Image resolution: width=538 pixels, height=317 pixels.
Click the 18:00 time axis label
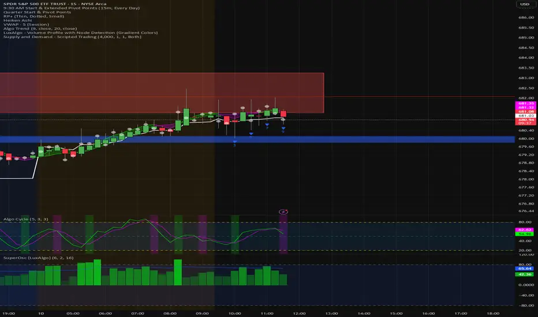click(493, 313)
